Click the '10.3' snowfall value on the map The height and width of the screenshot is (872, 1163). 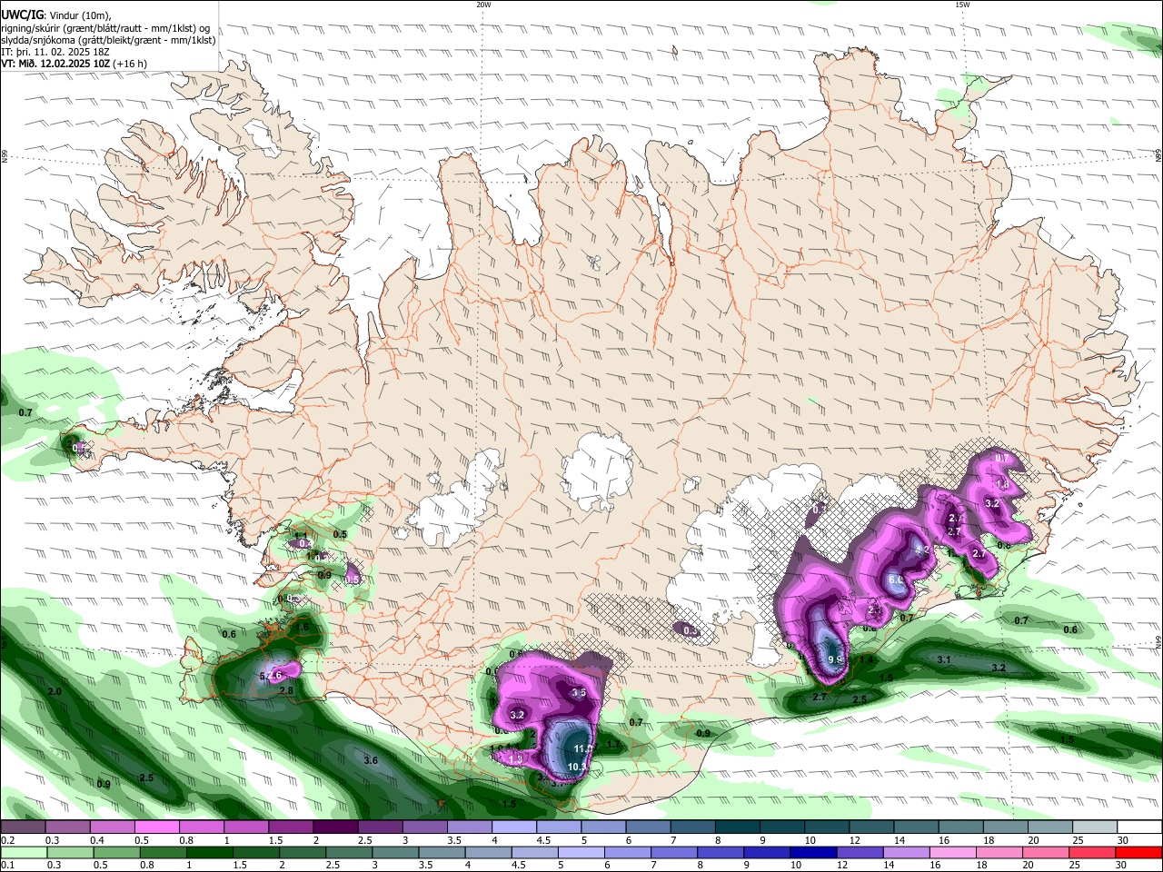point(578,767)
